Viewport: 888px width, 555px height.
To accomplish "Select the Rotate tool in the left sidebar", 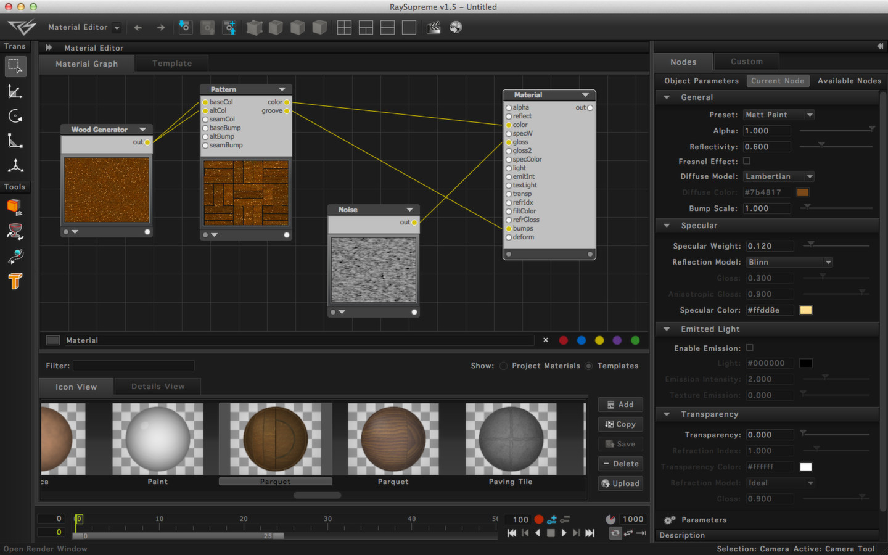I will click(15, 115).
